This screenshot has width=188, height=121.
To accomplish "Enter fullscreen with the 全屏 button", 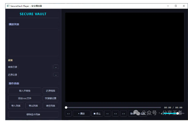I will pos(143,114).
